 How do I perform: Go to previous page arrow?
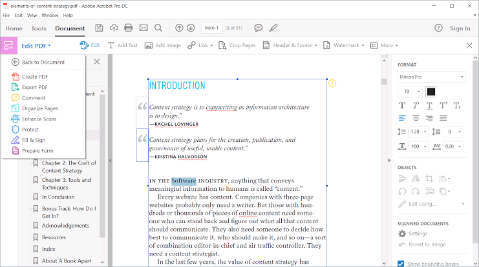point(179,28)
